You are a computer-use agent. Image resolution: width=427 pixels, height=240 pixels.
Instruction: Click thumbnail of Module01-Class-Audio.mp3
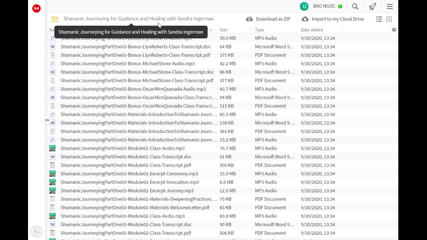52,148
